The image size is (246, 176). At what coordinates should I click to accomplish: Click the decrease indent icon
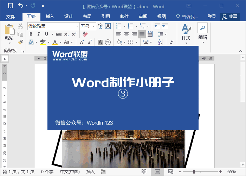[157, 26]
